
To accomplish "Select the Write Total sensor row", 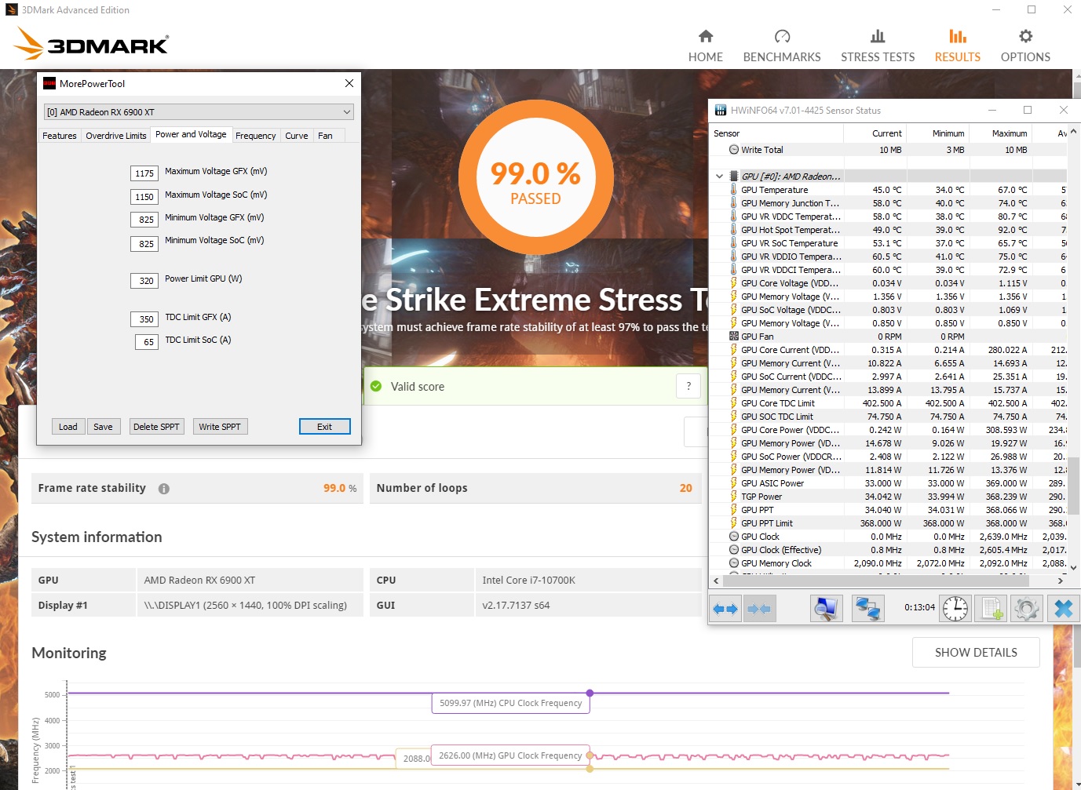I will click(x=889, y=150).
